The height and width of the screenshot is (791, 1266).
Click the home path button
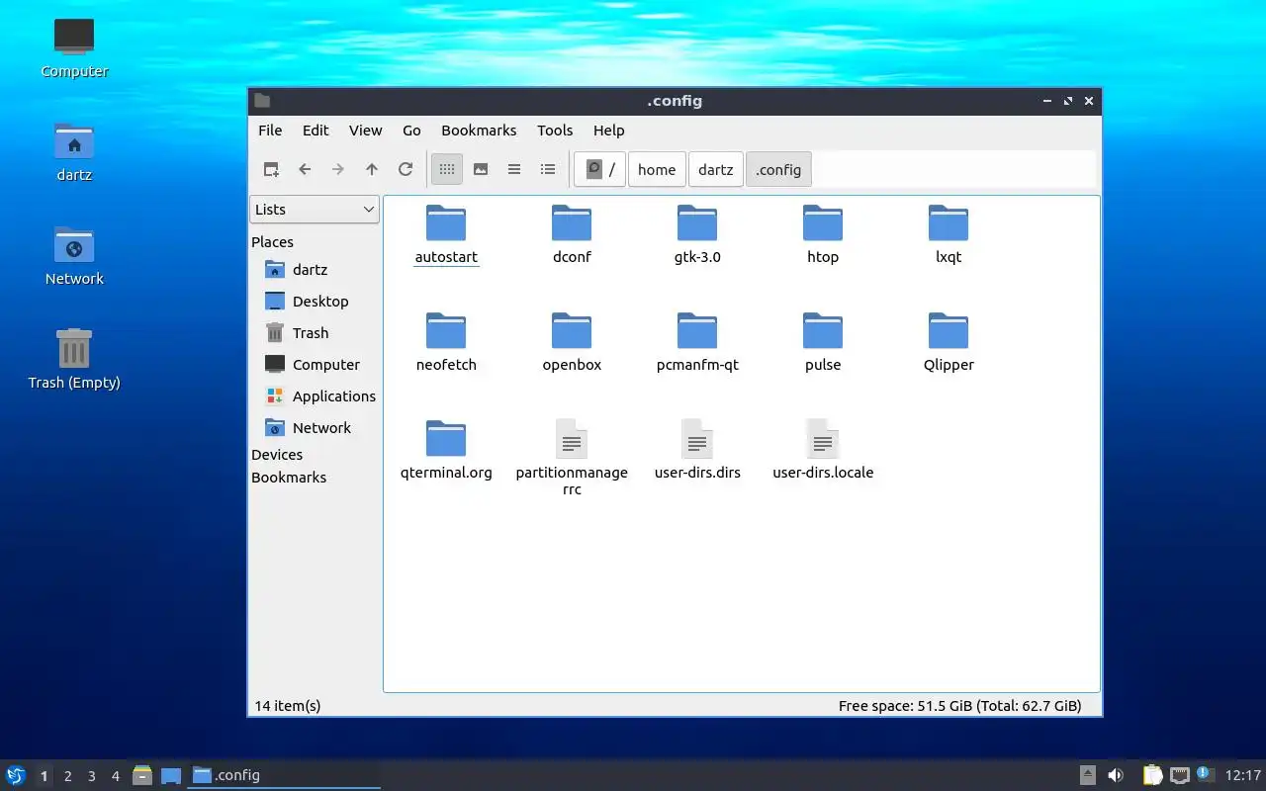pos(657,169)
